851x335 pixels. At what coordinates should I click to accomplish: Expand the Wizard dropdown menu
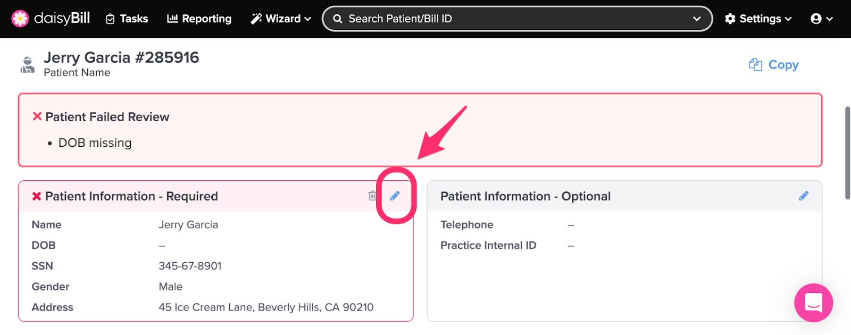pos(281,19)
